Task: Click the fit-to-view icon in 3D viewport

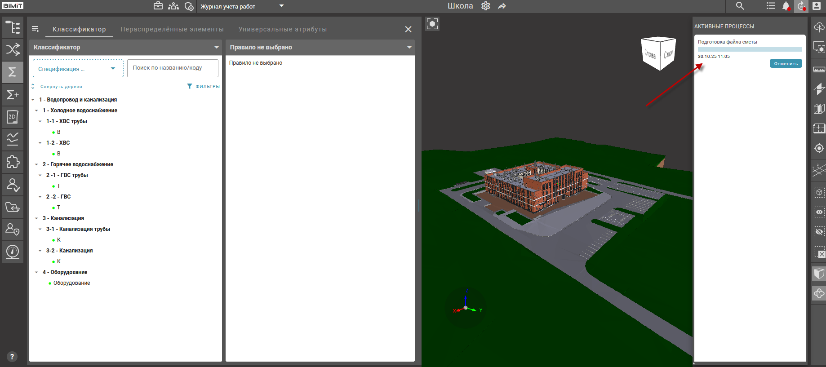Action: [x=432, y=24]
